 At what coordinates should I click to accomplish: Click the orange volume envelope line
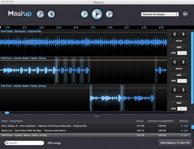(83, 60)
